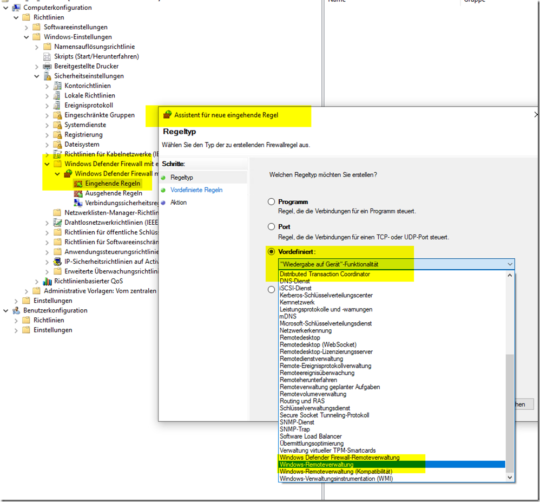Expand the Softwareeinstellungen node
Screen dimensions: 540x502
pos(27,27)
